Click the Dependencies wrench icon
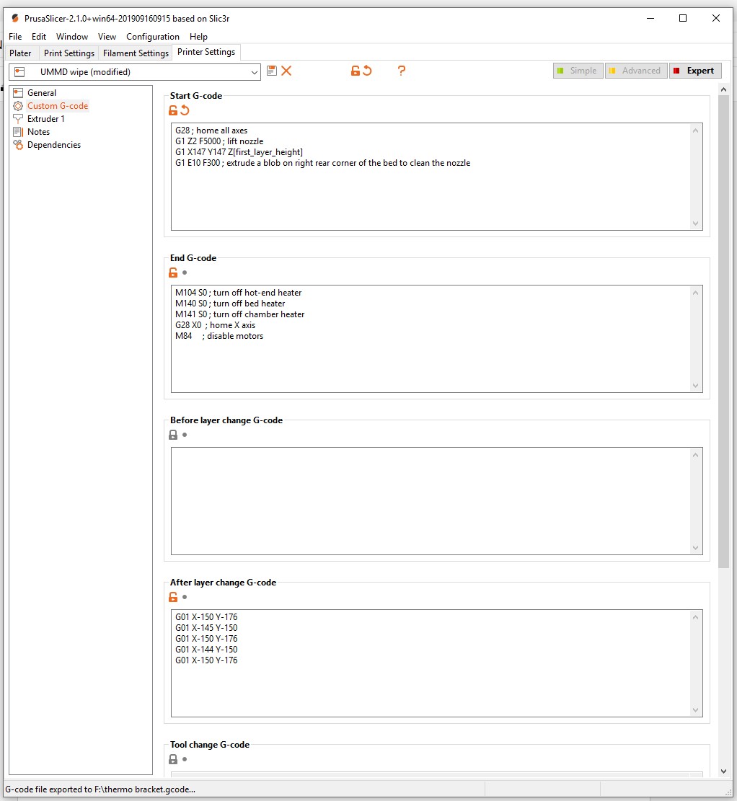This screenshot has width=737, height=801. point(18,145)
